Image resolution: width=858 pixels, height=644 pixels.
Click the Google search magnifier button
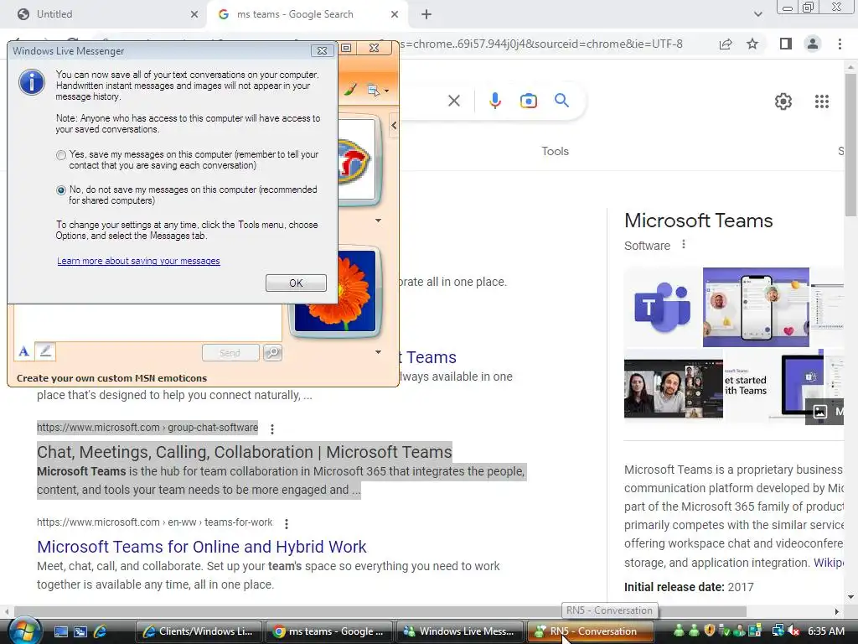pos(562,101)
